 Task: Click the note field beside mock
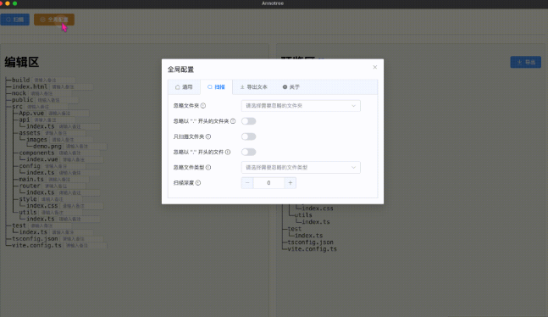pos(50,93)
